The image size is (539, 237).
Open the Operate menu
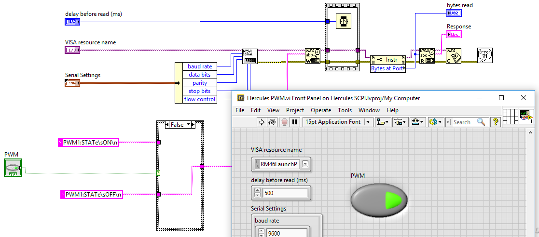(x=321, y=110)
